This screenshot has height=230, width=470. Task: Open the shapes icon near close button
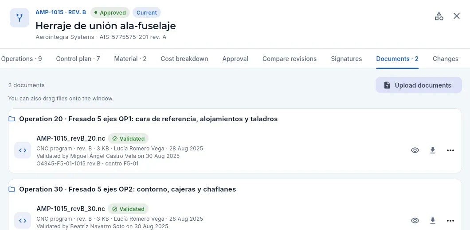click(x=439, y=16)
